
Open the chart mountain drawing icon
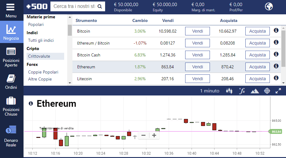click(x=255, y=91)
